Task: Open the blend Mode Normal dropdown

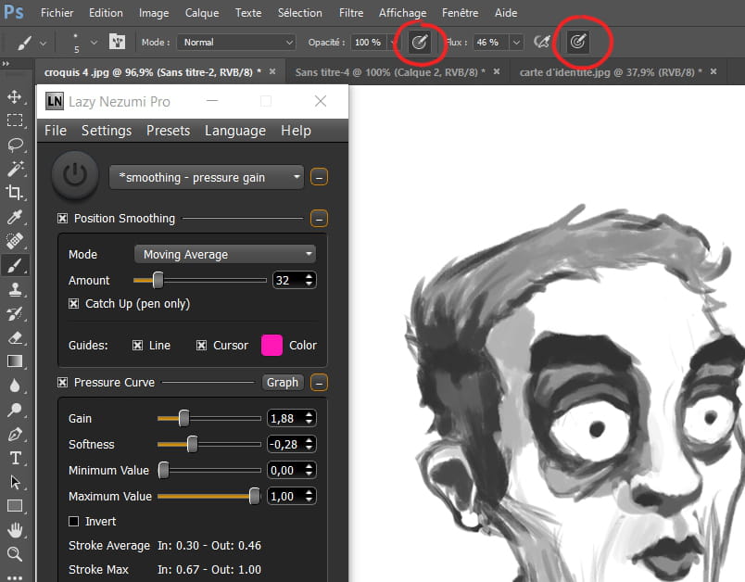Action: [x=236, y=43]
